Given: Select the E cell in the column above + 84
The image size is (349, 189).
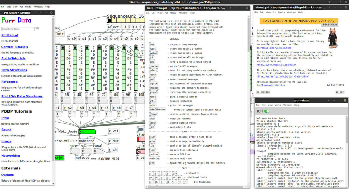Looking at the screenshot, I should click(112, 62).
